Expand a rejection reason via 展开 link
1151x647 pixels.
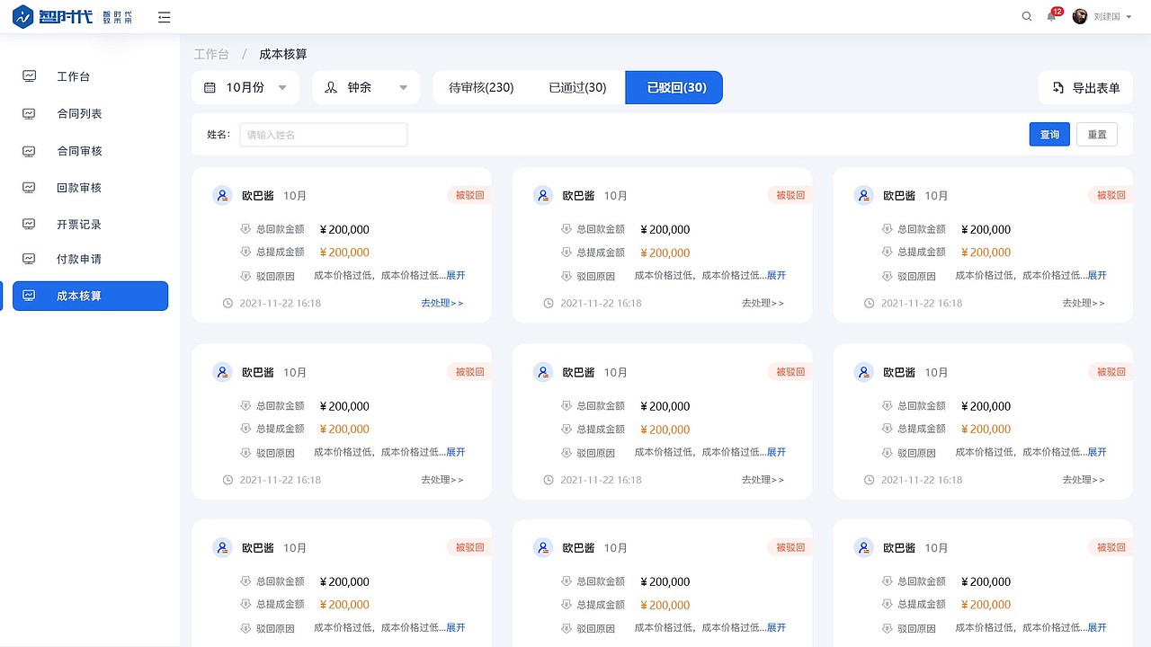(455, 275)
